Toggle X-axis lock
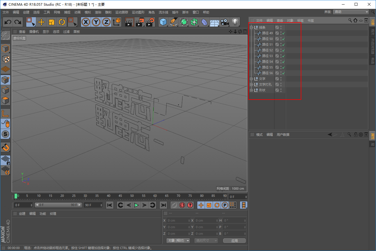Screen dimensions: 376x251 86,22
